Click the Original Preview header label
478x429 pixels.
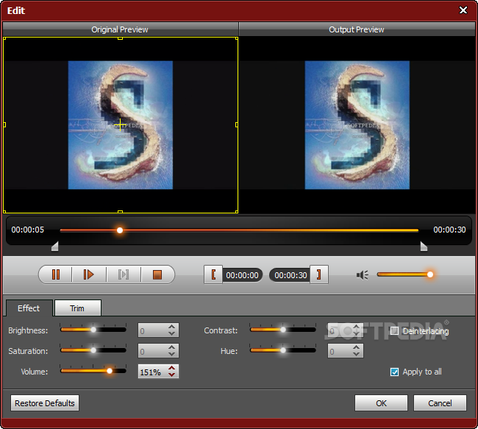[x=119, y=29]
